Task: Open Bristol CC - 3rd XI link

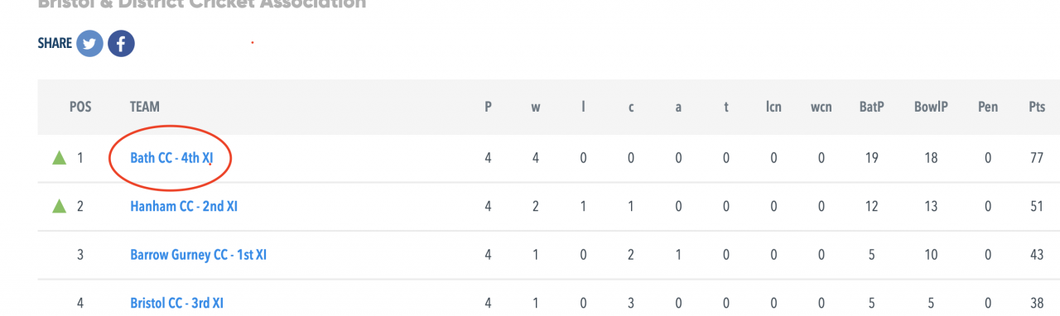Action: coord(177,303)
